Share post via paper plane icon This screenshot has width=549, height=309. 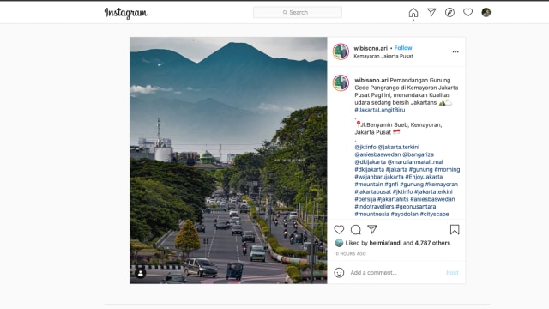pos(372,229)
